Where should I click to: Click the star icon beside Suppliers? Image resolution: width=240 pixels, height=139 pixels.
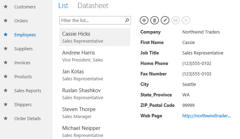[x=6, y=49]
